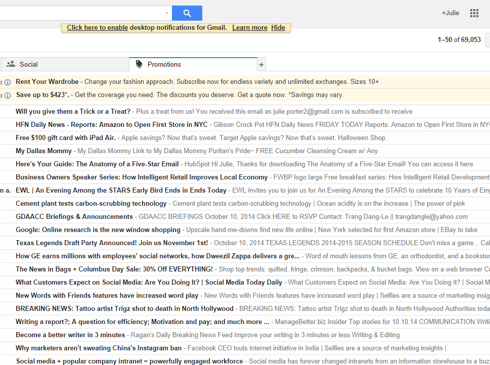Open the Google apps grid icon

[474, 13]
